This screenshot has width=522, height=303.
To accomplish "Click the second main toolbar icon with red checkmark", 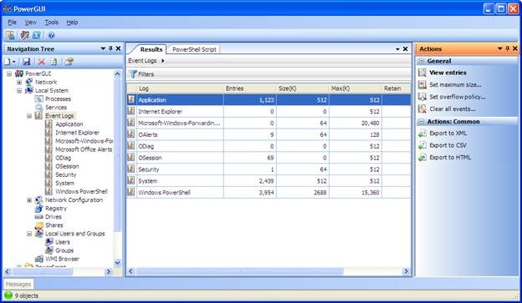I will [x=24, y=35].
